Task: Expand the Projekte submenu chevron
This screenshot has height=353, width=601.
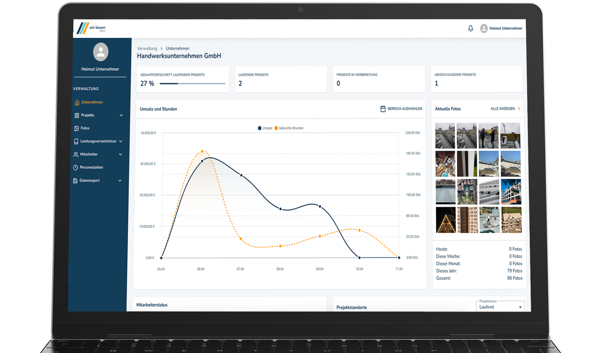Action: 121,115
